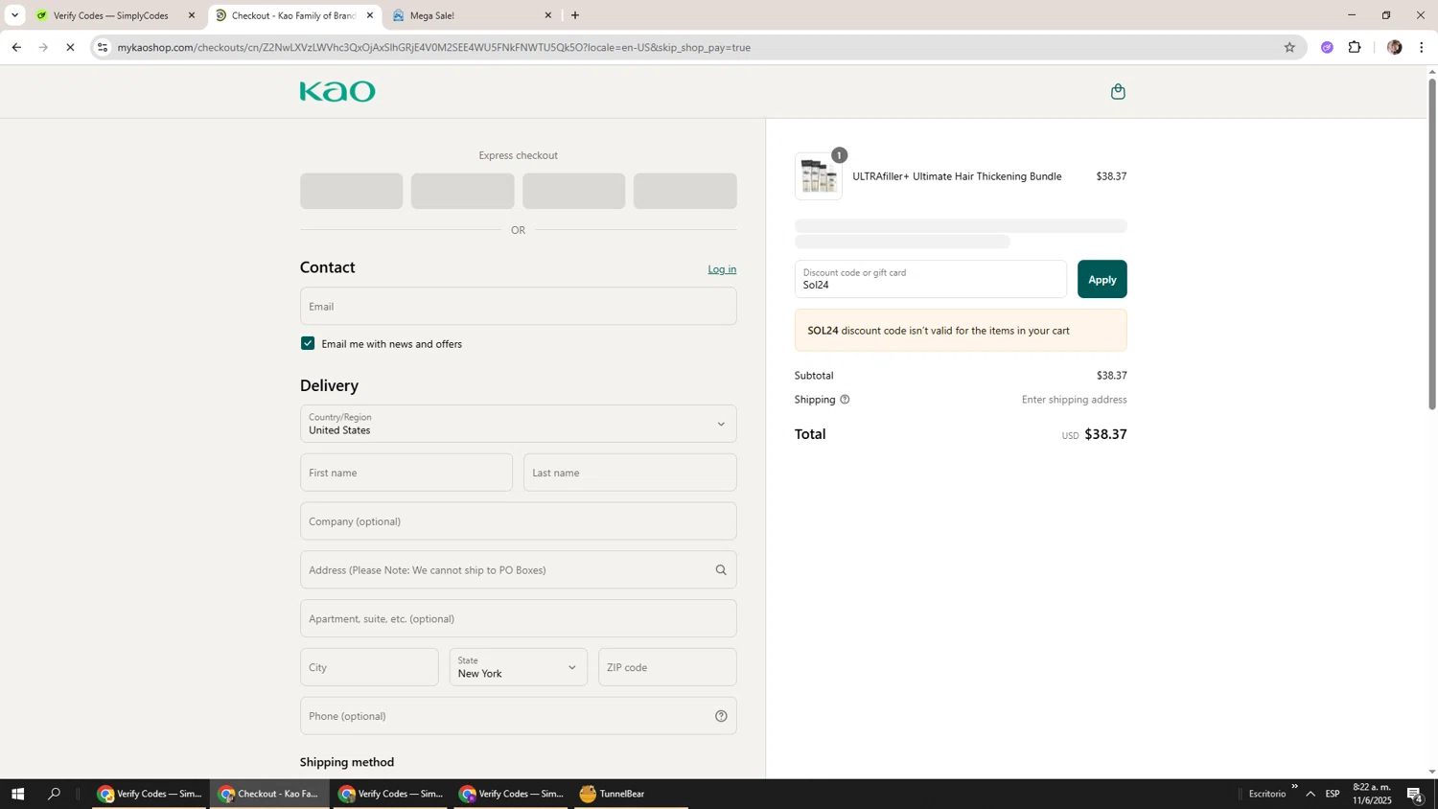Focus the ZIP code field
Screen dimensions: 1438x809
667,667
